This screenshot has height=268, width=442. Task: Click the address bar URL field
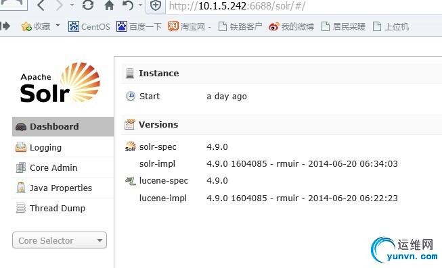click(x=304, y=6)
